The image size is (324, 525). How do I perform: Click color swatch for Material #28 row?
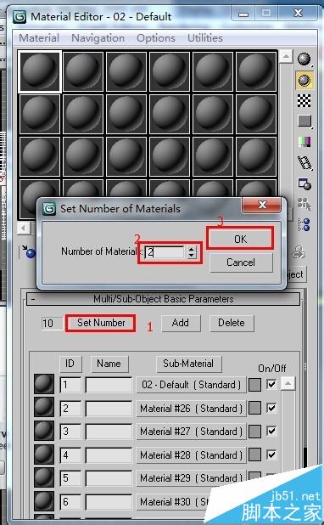point(254,455)
